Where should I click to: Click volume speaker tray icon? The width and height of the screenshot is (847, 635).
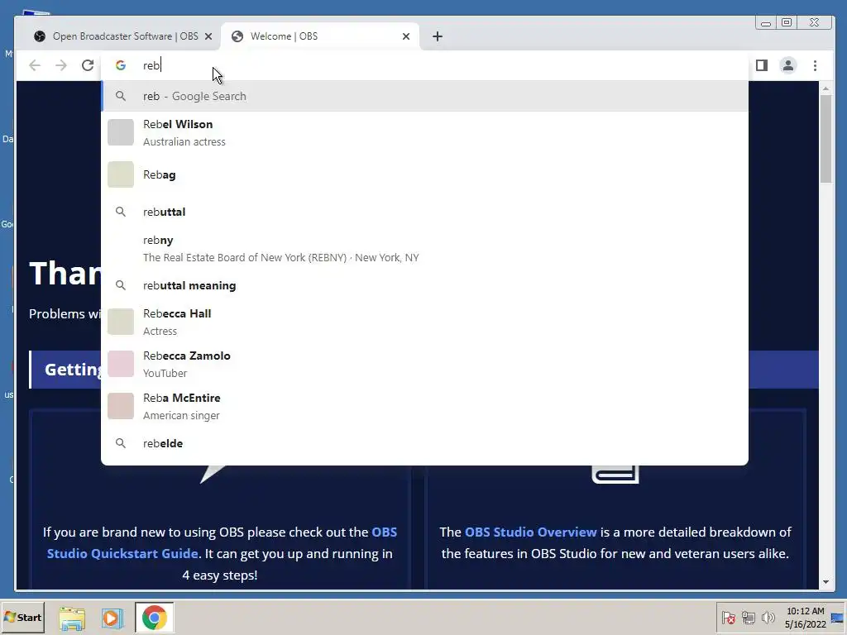pyautogui.click(x=768, y=618)
